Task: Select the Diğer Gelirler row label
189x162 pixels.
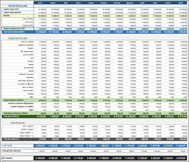Action: click(28, 25)
